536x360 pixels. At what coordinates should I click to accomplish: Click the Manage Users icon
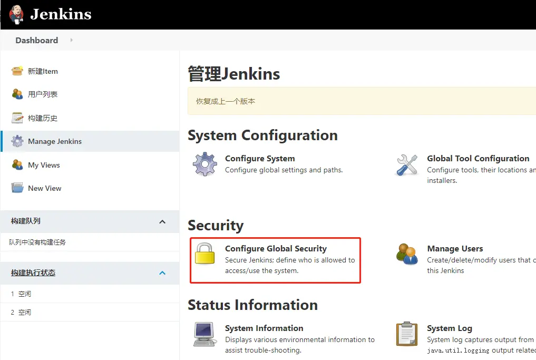(x=407, y=254)
